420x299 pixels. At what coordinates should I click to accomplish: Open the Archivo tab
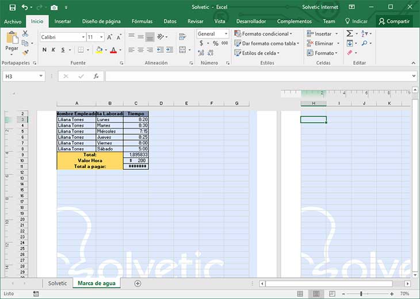tap(13, 21)
